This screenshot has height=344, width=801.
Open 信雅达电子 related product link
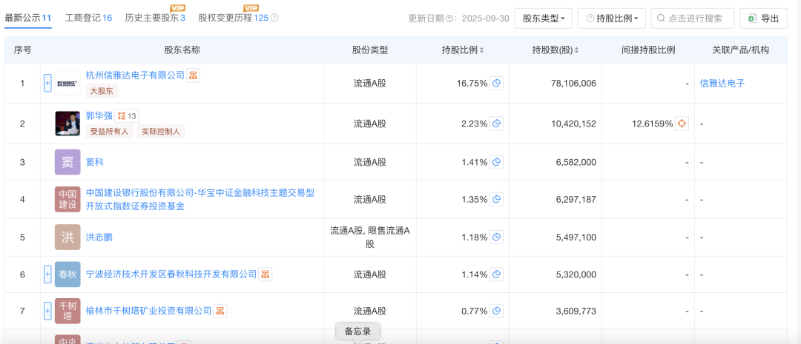pyautogui.click(x=722, y=83)
